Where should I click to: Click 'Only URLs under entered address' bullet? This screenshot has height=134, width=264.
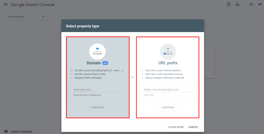click(x=163, y=70)
